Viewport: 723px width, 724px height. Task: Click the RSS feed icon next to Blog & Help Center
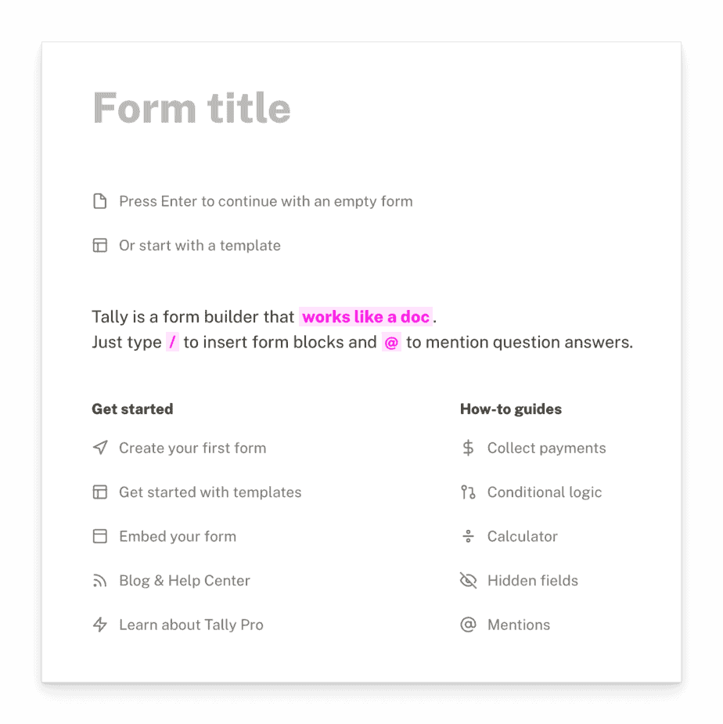[x=99, y=580]
